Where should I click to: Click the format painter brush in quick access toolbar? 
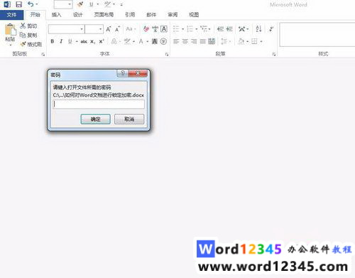pyautogui.click(x=80, y=4)
